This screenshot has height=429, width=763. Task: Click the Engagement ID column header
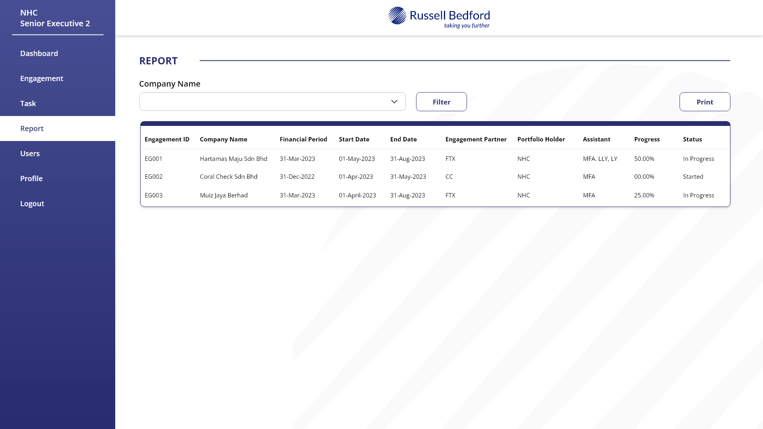(167, 139)
